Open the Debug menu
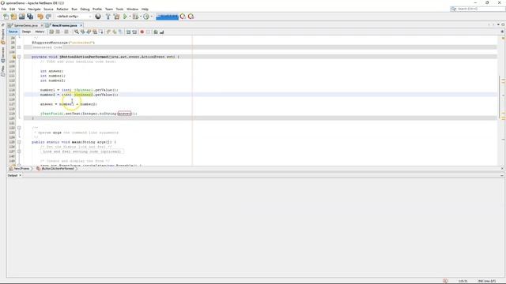This screenshot has width=506, height=284. (85, 9)
